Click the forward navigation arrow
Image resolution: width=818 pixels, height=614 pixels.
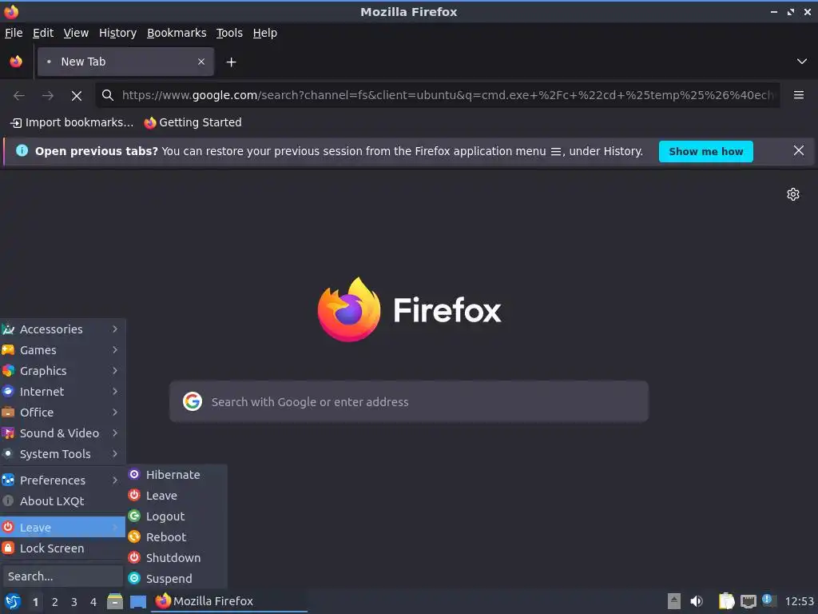click(47, 96)
